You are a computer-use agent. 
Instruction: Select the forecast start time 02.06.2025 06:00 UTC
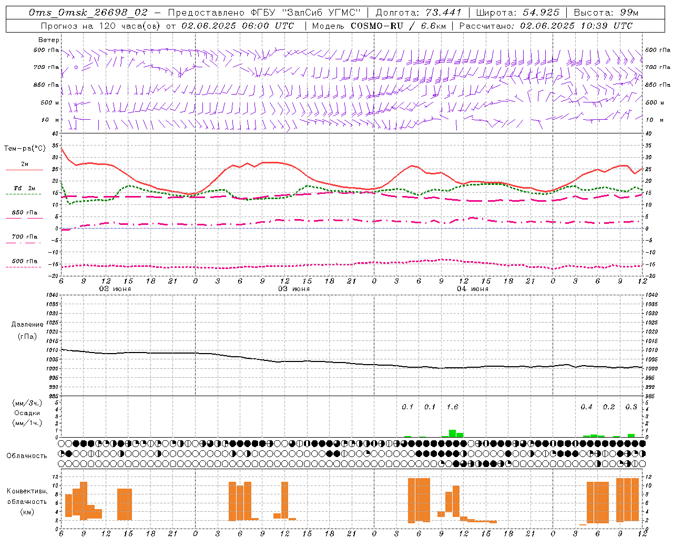pyautogui.click(x=238, y=26)
